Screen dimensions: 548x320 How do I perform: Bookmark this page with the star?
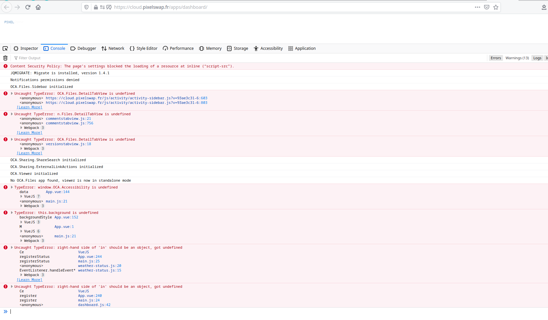click(496, 7)
